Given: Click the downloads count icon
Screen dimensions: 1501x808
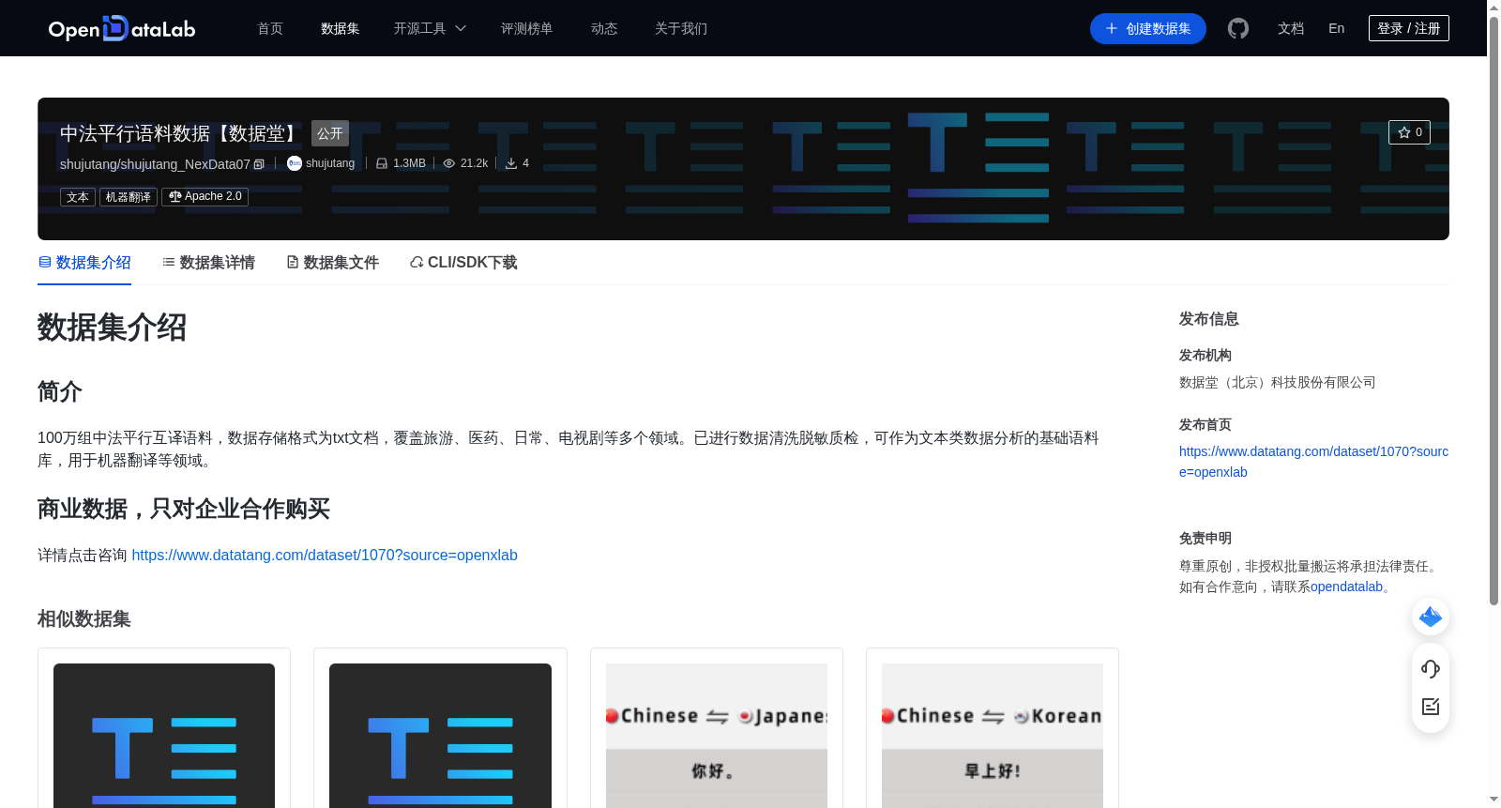Looking at the screenshot, I should point(511,163).
